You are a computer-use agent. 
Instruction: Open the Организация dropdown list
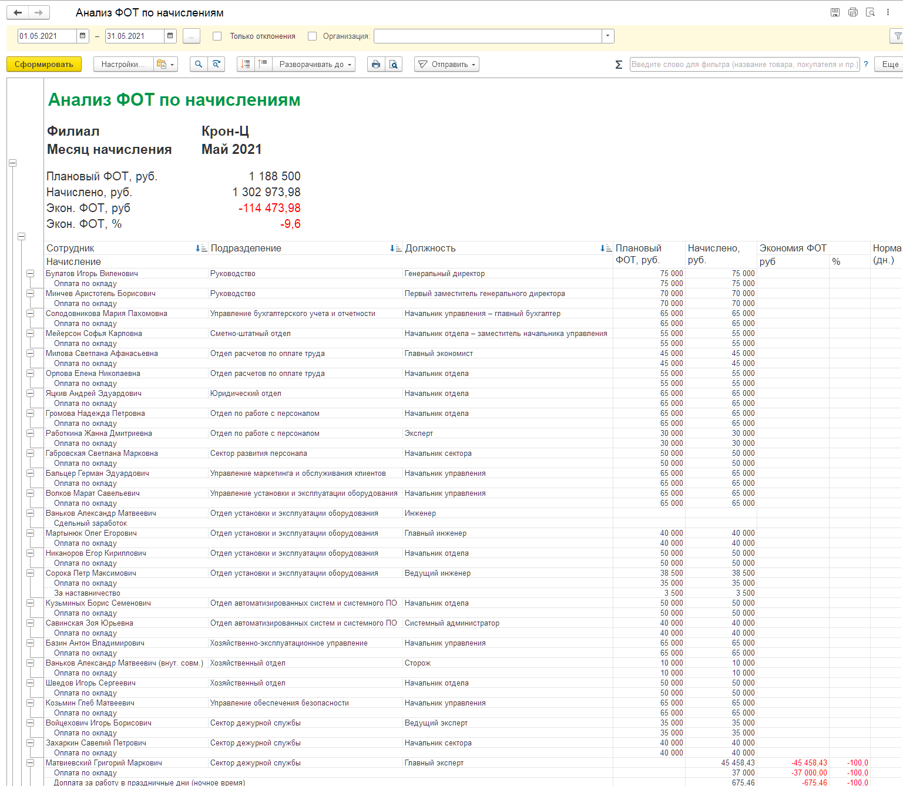(x=608, y=36)
